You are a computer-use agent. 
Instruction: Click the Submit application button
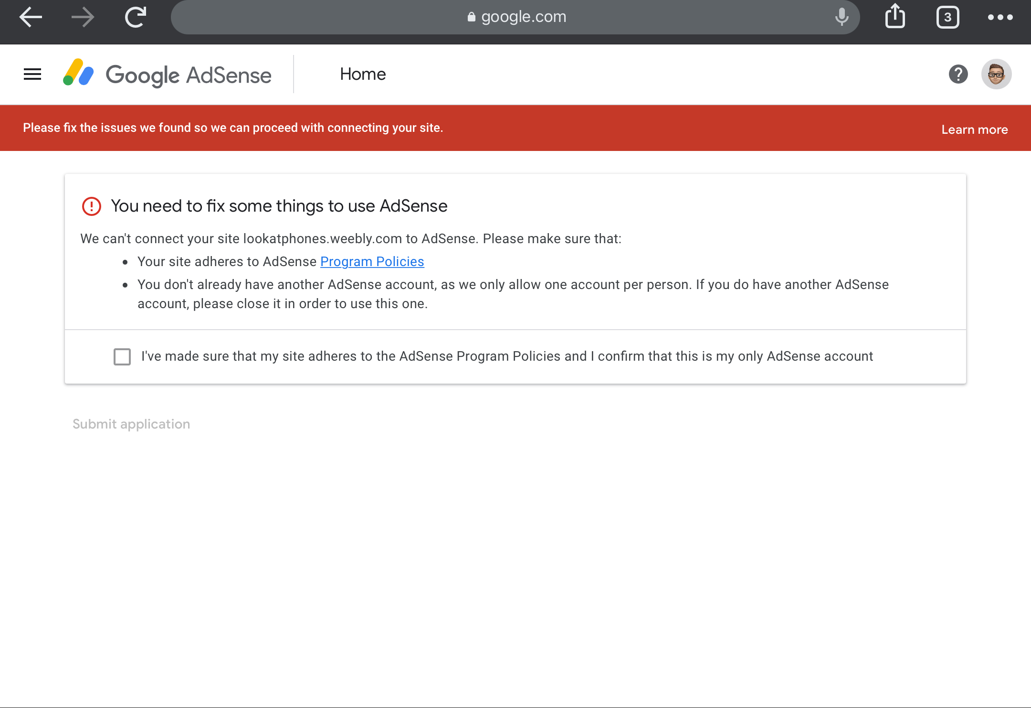pyautogui.click(x=131, y=424)
